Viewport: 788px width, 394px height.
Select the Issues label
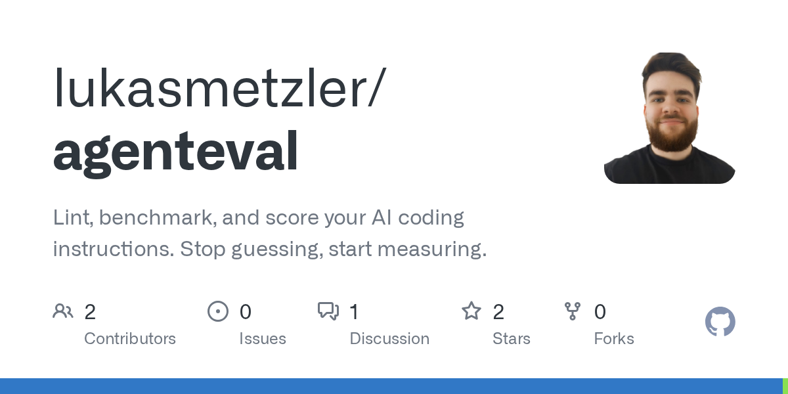(x=262, y=339)
